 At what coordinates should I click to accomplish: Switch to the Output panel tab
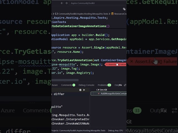[x=118, y=85]
